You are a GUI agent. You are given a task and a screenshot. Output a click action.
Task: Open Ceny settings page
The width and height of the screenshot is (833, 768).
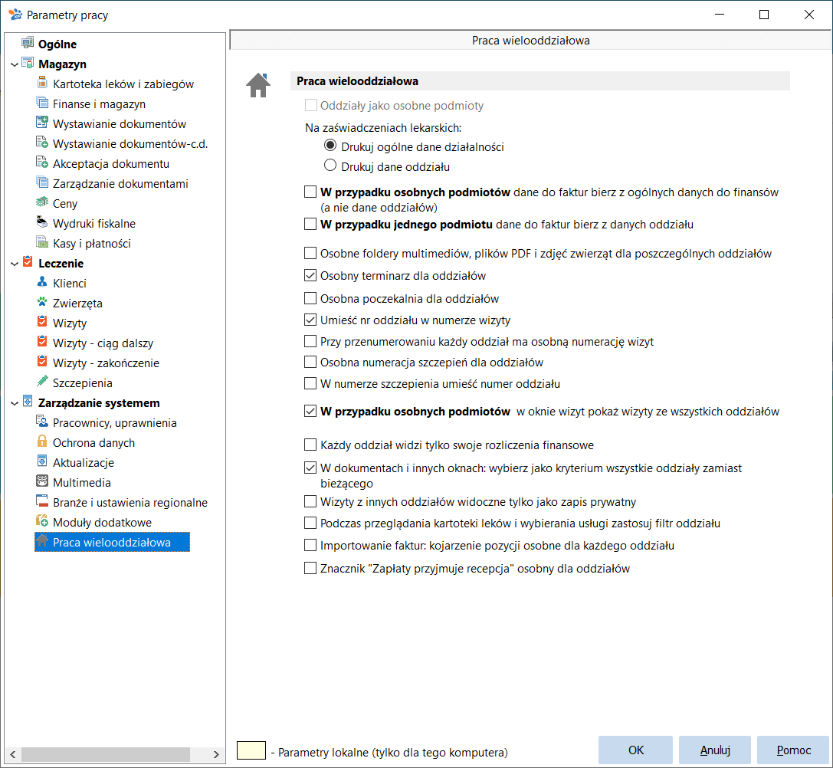tap(65, 204)
